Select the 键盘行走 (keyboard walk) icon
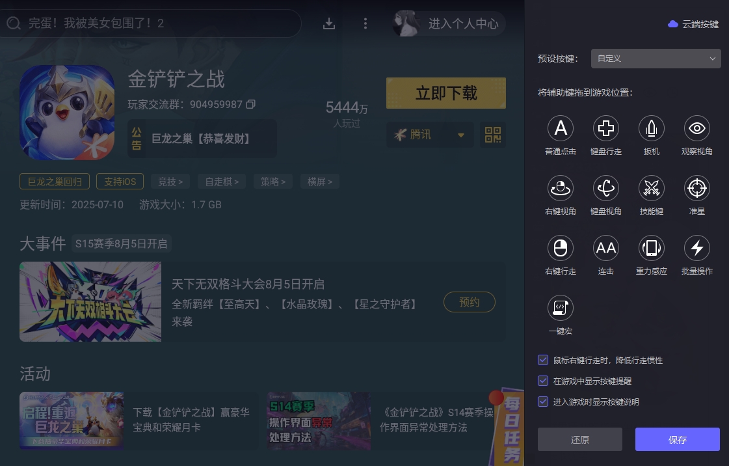 (x=606, y=128)
